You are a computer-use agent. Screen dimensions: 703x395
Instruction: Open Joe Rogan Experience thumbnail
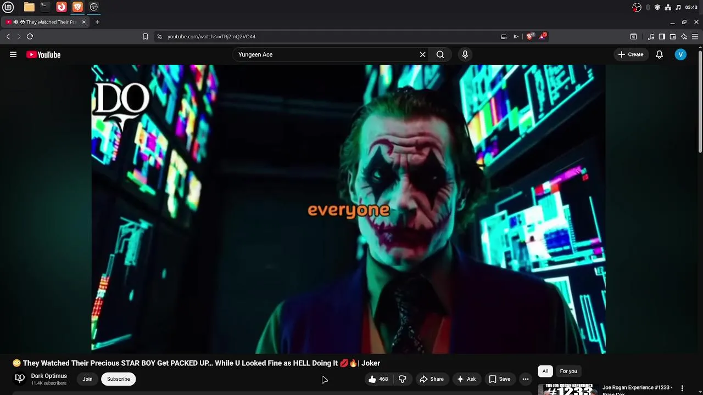pos(568,389)
